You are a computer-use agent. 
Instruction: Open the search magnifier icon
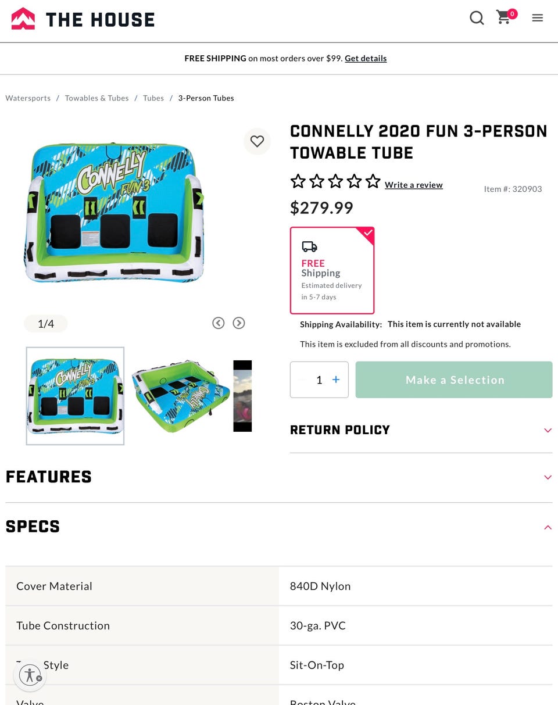(x=477, y=19)
